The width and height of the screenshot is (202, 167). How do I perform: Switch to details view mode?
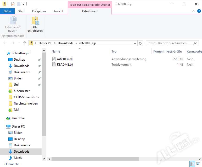192,164
